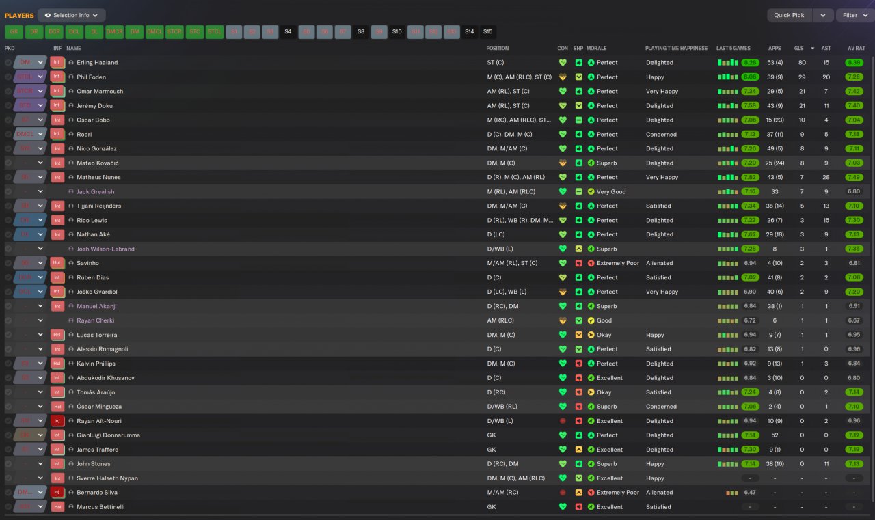Sort the list by MORALE column
Viewport: 875px width, 520px height.
click(596, 49)
